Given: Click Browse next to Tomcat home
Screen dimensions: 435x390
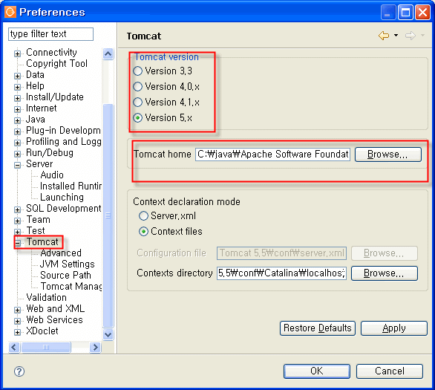Looking at the screenshot, I should pyautogui.click(x=387, y=155).
